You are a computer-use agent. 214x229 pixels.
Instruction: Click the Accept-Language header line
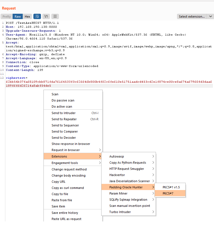click(36, 58)
